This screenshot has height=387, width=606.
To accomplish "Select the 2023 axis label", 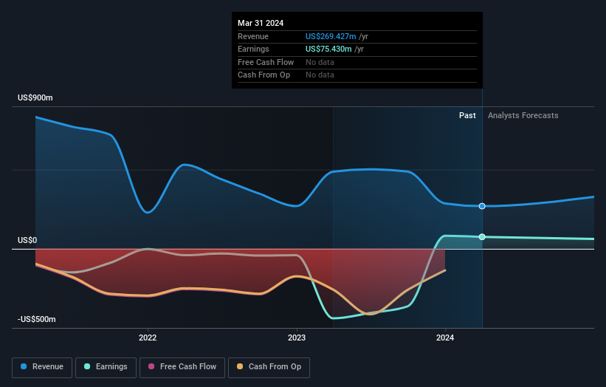I will click(297, 338).
